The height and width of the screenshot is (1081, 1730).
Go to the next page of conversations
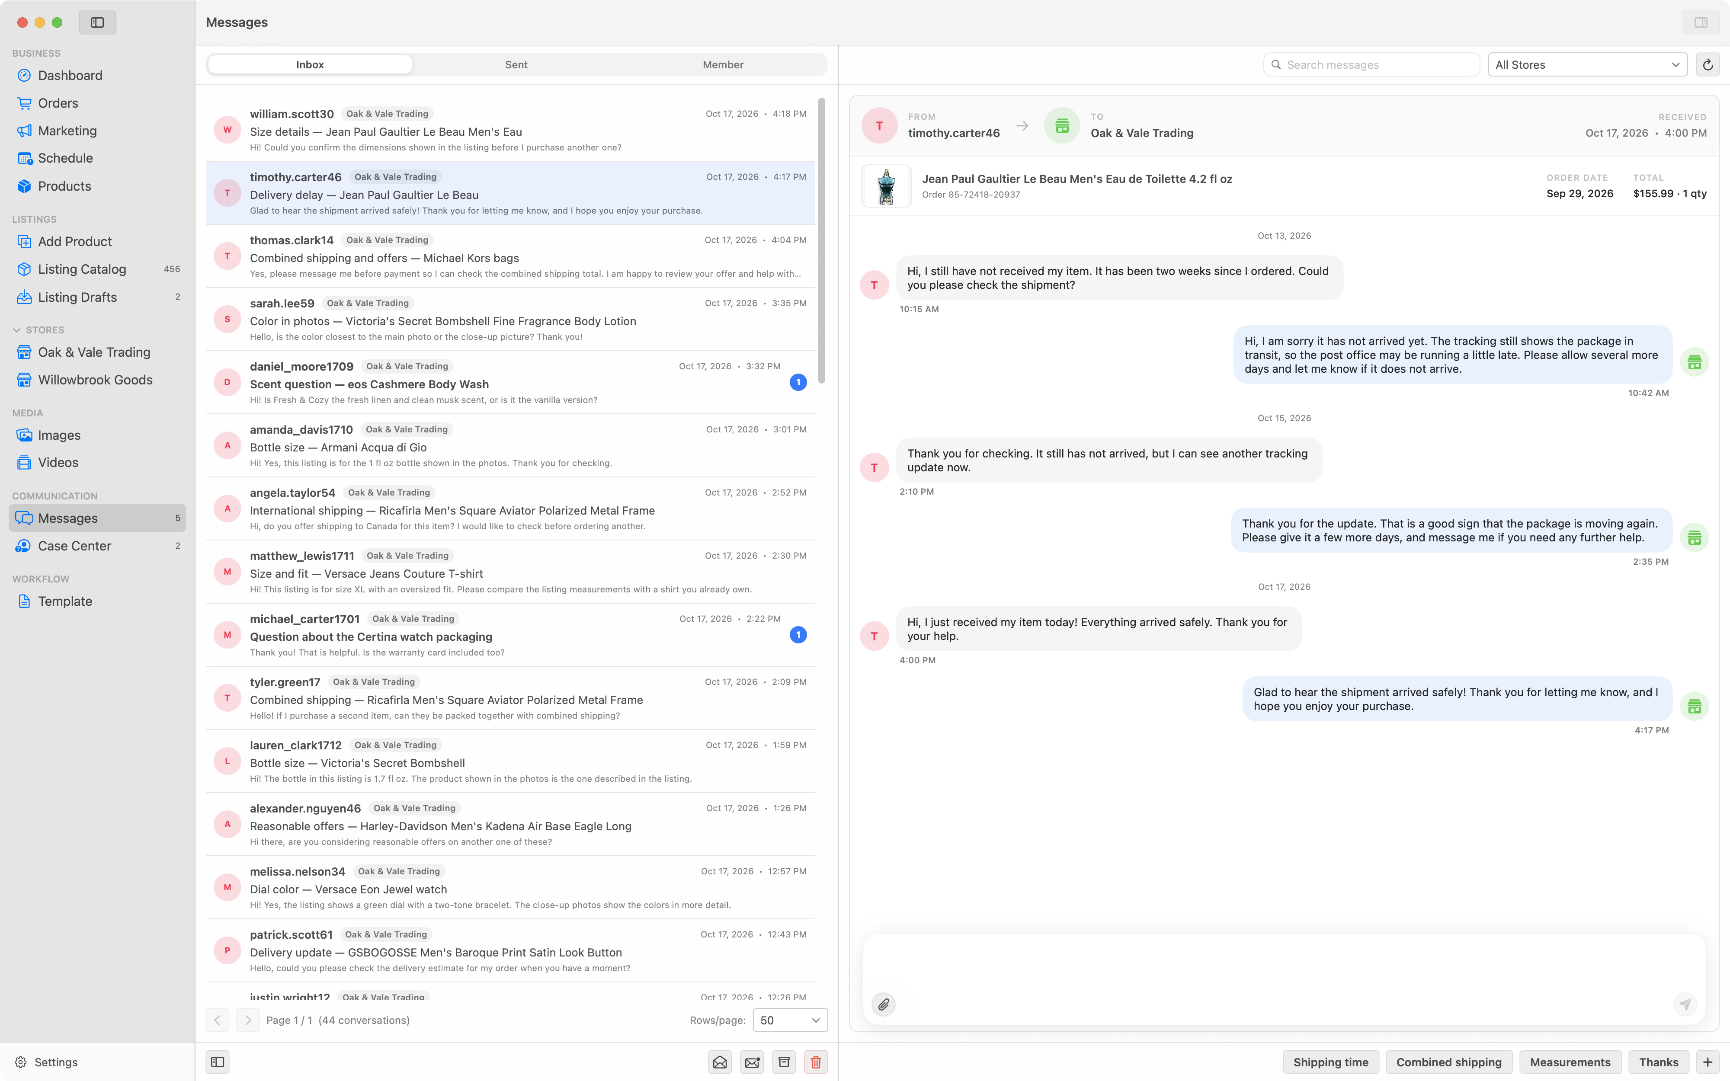click(x=248, y=1020)
